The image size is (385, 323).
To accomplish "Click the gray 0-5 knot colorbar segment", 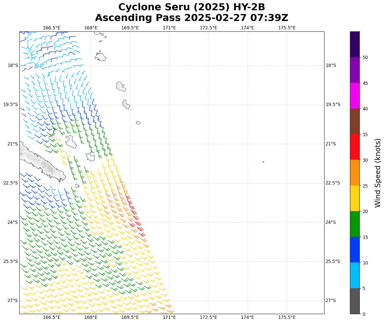I will [355, 301].
